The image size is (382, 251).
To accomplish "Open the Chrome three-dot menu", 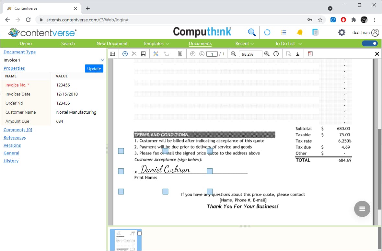I will [x=375, y=20].
